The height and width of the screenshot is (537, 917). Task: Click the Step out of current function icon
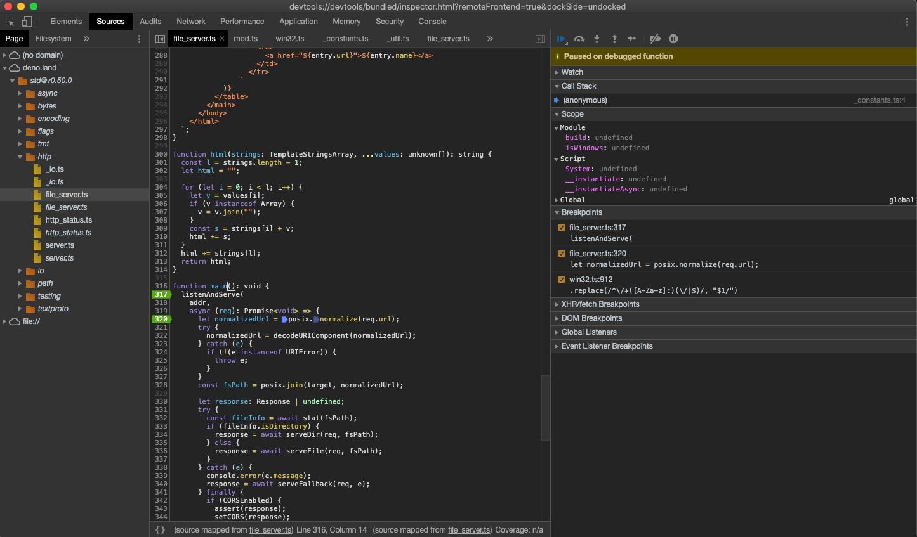pyautogui.click(x=614, y=39)
